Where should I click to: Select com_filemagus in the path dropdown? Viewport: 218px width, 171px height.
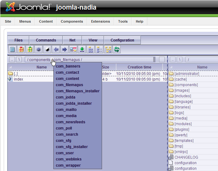click(78, 85)
